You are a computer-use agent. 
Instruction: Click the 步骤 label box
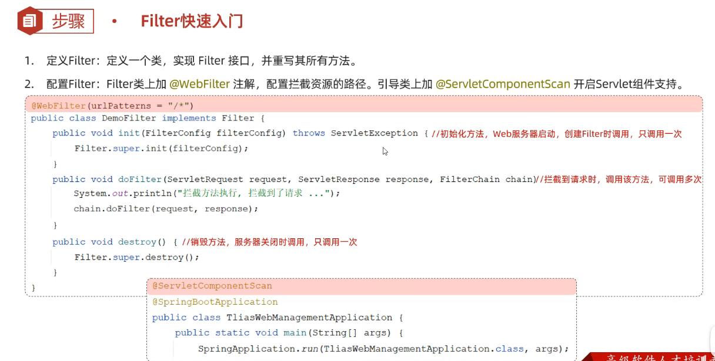(x=68, y=22)
